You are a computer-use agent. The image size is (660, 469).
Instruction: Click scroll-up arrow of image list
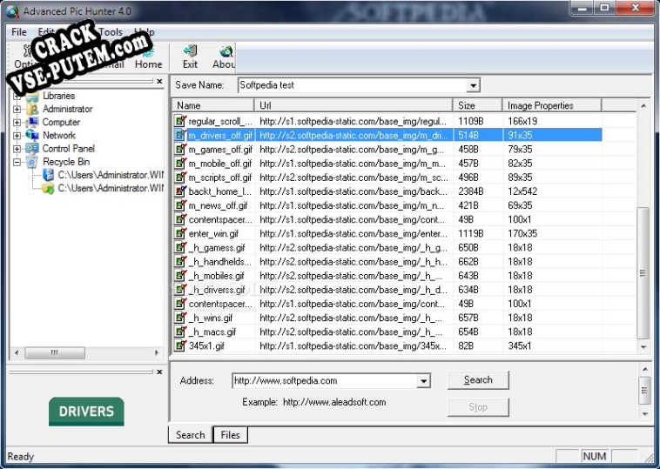[643, 105]
